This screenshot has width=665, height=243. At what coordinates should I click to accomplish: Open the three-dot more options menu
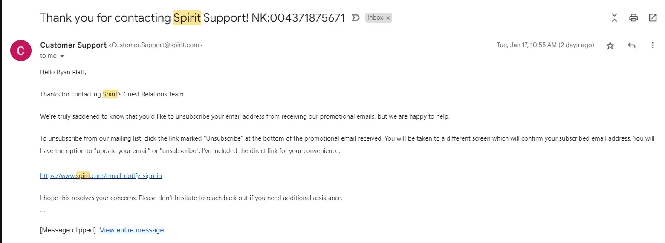653,45
